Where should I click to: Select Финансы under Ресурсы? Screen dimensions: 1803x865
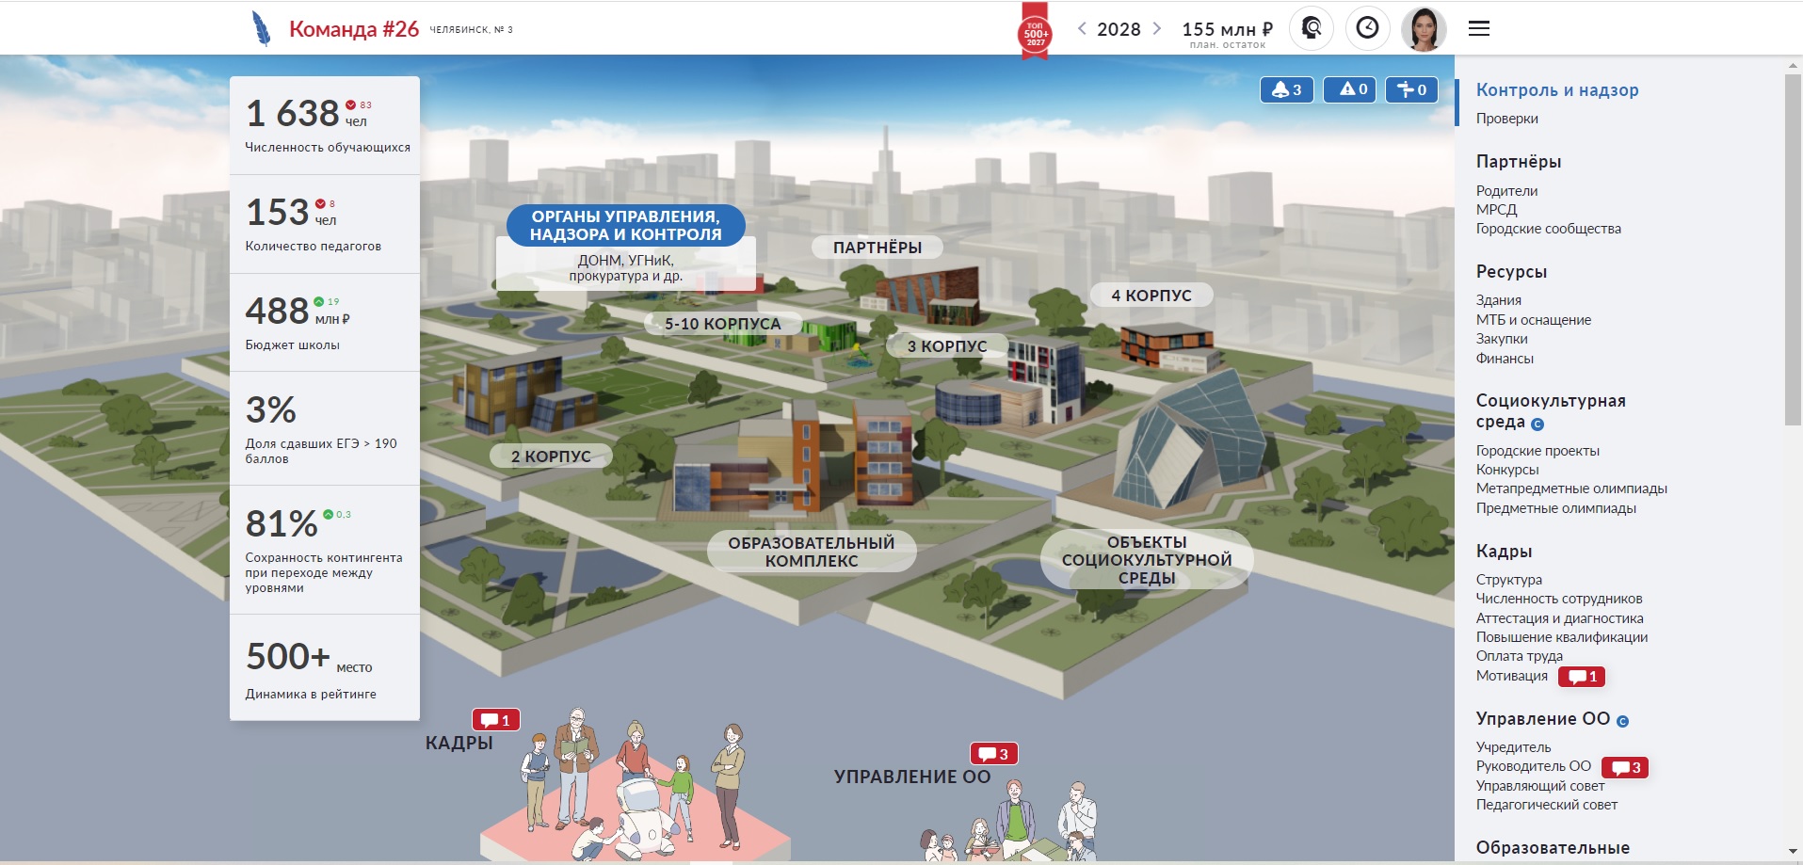[1505, 359]
